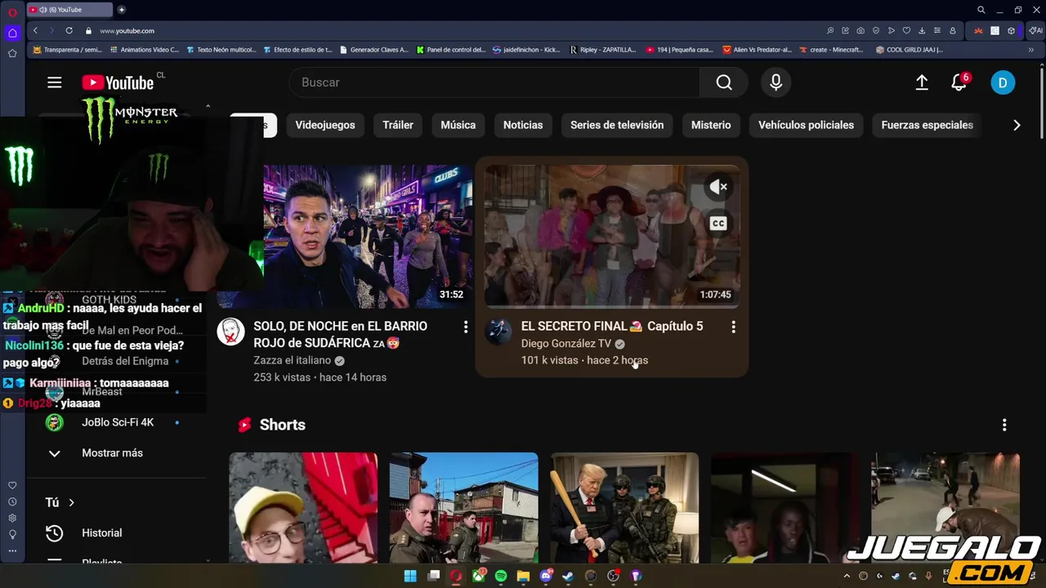Switch to the (6) YouTube browser tab
This screenshot has height=588, width=1046.
(69, 10)
